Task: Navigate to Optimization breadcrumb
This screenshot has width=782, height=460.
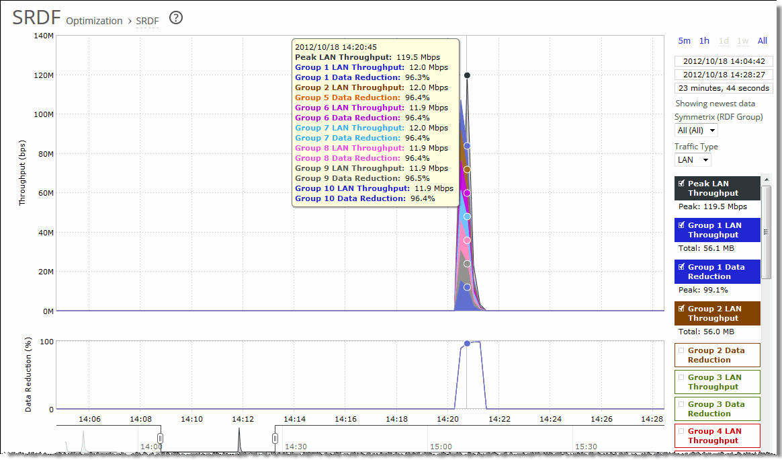Action: [94, 21]
